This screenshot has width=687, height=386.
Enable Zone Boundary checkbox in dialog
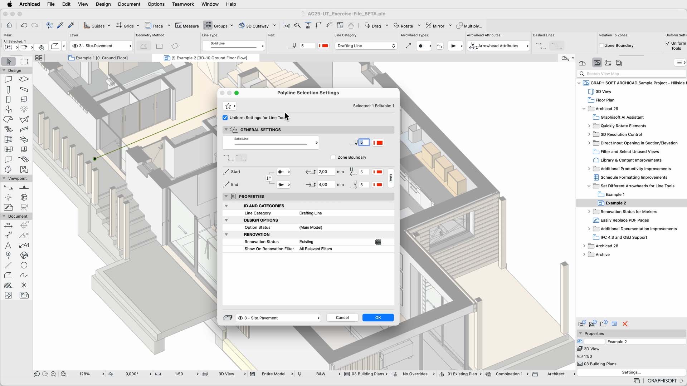pos(333,157)
